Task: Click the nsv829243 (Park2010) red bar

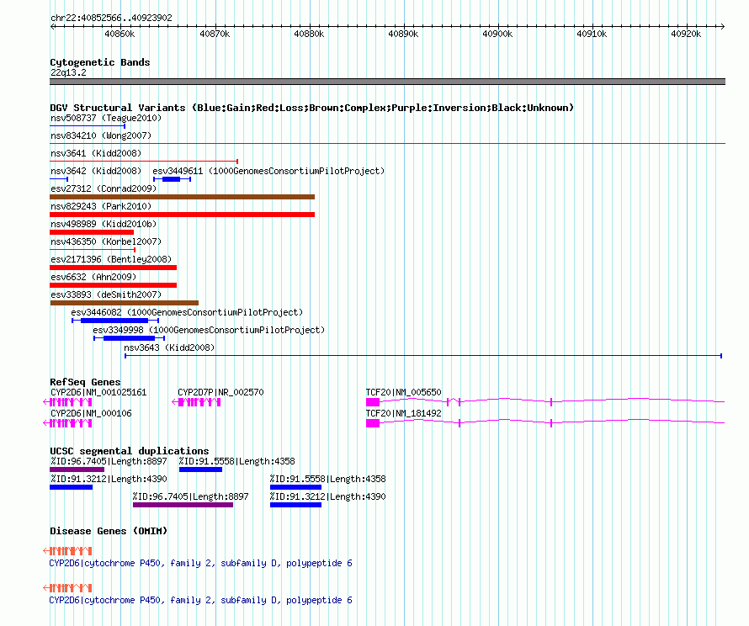Action: click(182, 215)
